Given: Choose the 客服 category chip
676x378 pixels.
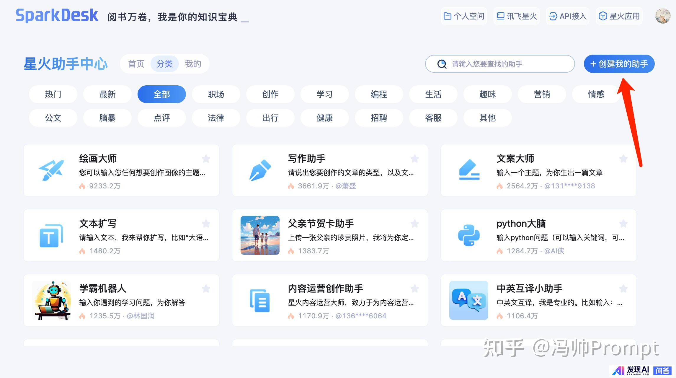Looking at the screenshot, I should coord(433,118).
